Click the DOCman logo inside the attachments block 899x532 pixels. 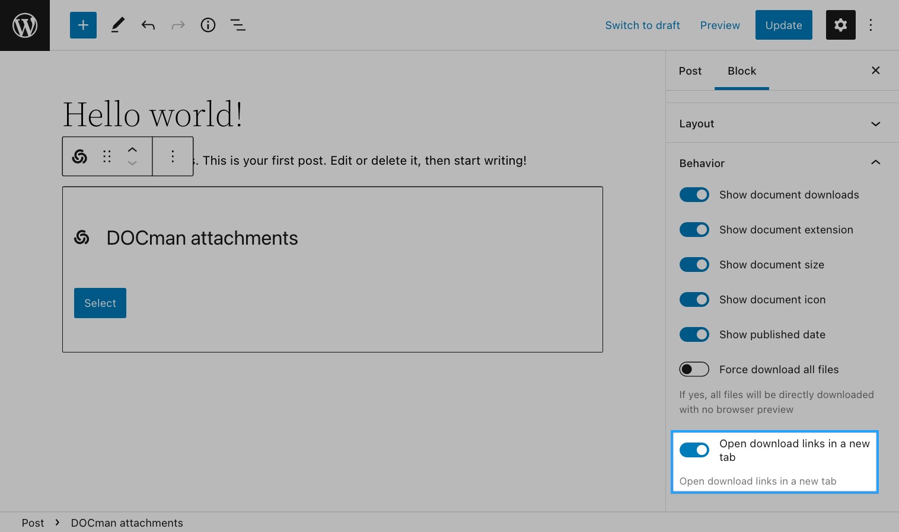pos(82,238)
